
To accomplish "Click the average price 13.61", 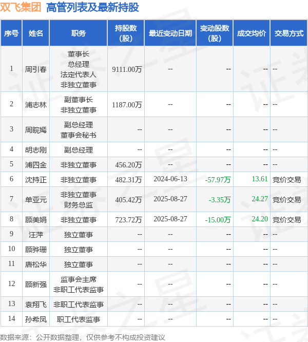I will pos(260,179).
